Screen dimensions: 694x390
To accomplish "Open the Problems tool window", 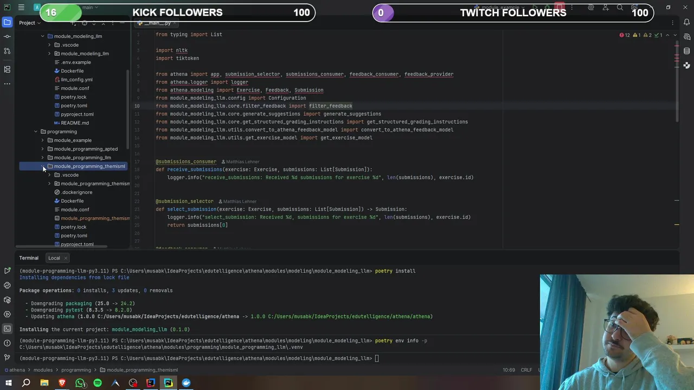I will tap(7, 343).
